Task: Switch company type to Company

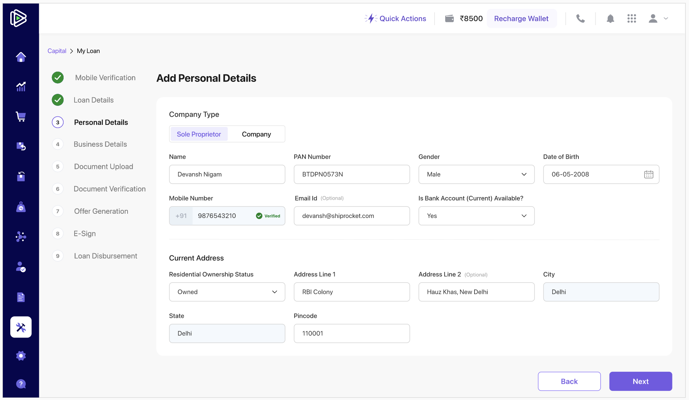Action: coord(256,134)
